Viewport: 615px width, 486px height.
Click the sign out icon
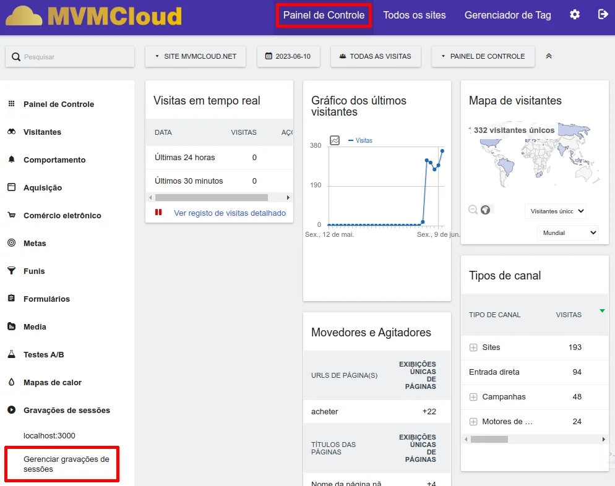click(603, 15)
